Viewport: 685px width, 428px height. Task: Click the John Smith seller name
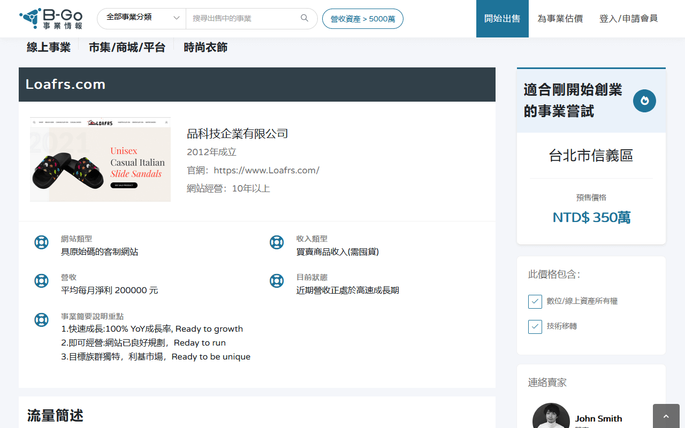pos(598,418)
